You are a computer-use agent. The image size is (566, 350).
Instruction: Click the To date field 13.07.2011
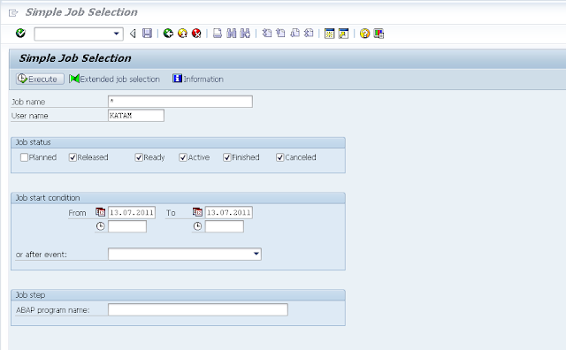pyautogui.click(x=229, y=212)
